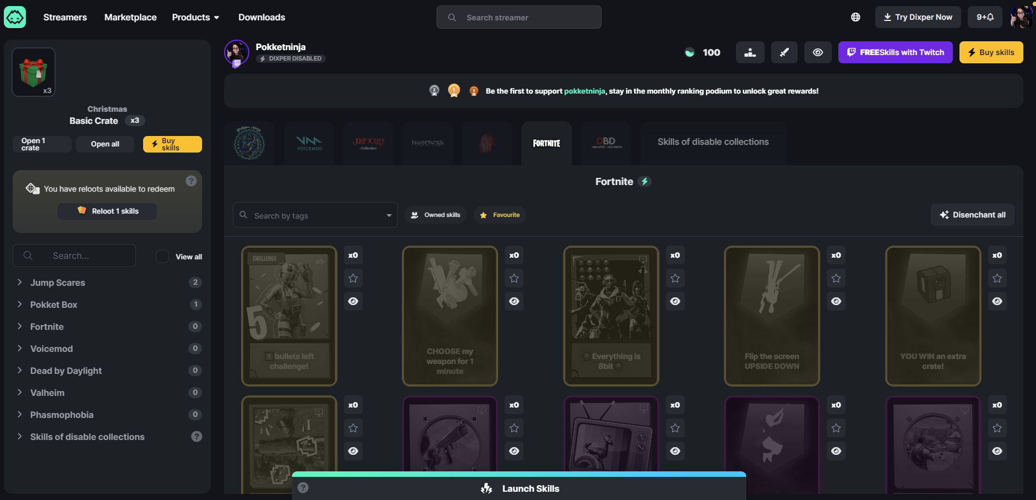Preview the 'CHOOSE my weapon' skill

(514, 301)
